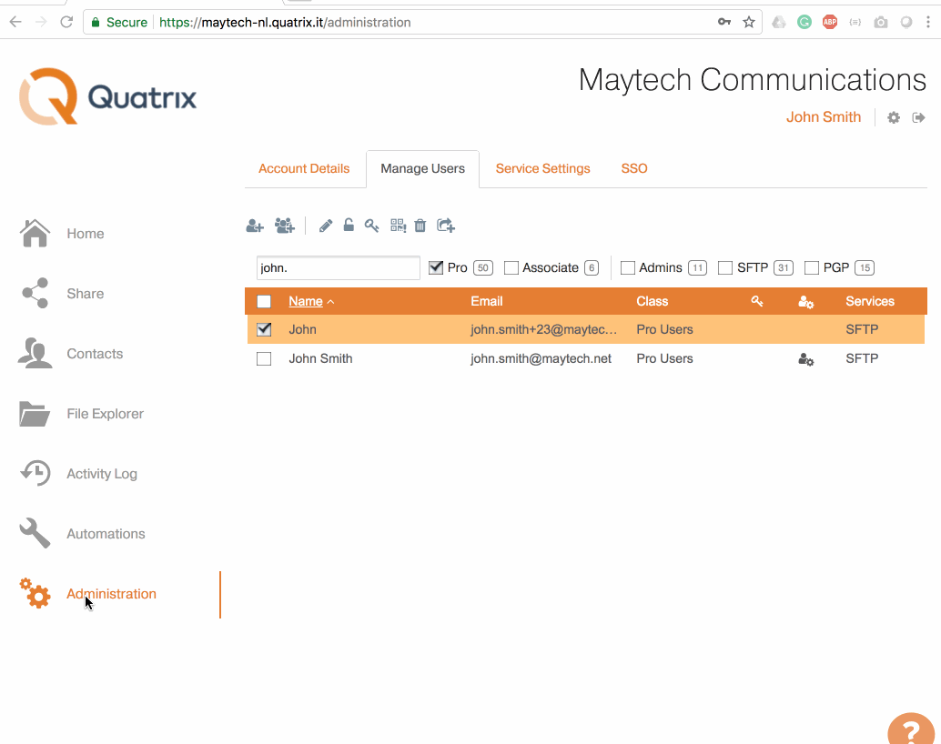The width and height of the screenshot is (941, 744).
Task: Enable the Associate filter checkbox
Action: click(x=511, y=267)
